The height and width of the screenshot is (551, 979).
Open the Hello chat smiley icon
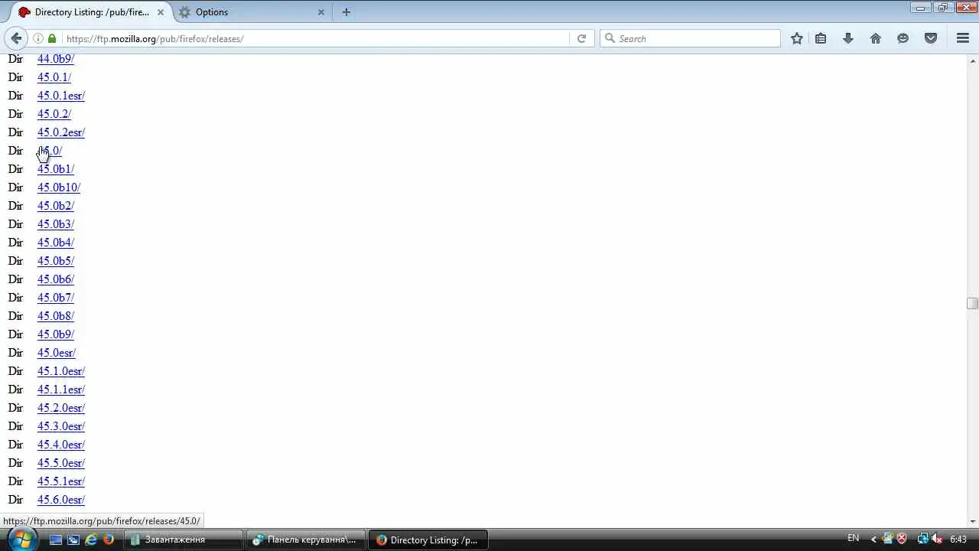point(903,38)
